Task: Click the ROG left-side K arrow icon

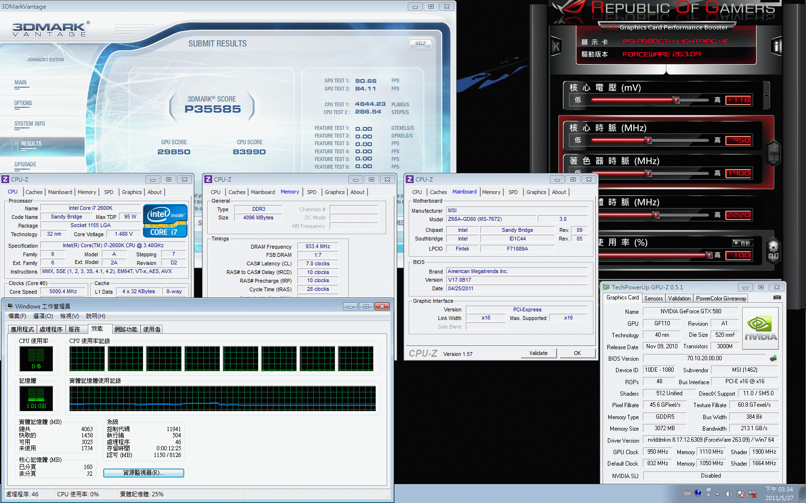Action: (556, 46)
